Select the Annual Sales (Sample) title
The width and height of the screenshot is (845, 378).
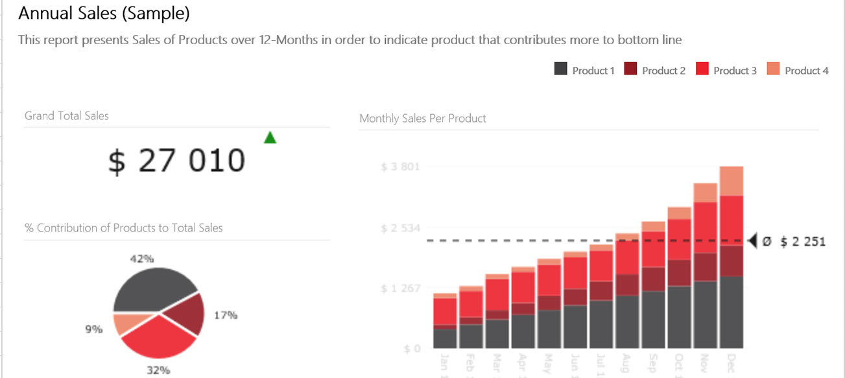click(104, 13)
